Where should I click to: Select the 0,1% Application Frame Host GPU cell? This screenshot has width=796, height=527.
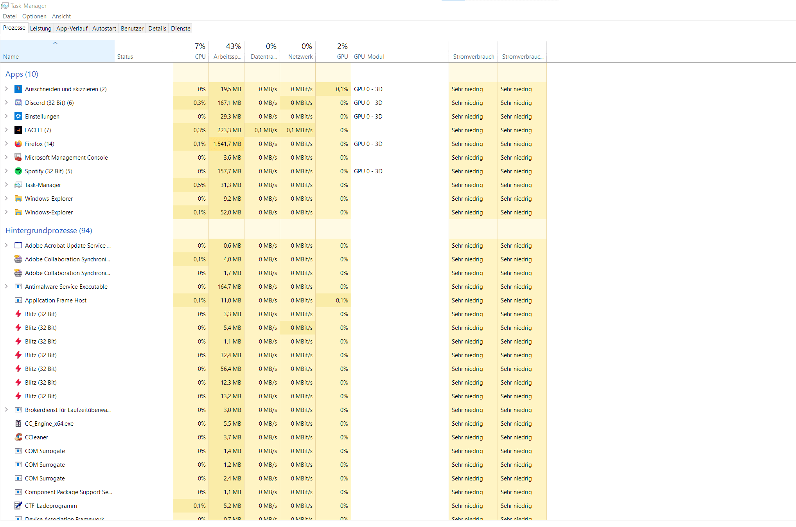click(x=333, y=300)
